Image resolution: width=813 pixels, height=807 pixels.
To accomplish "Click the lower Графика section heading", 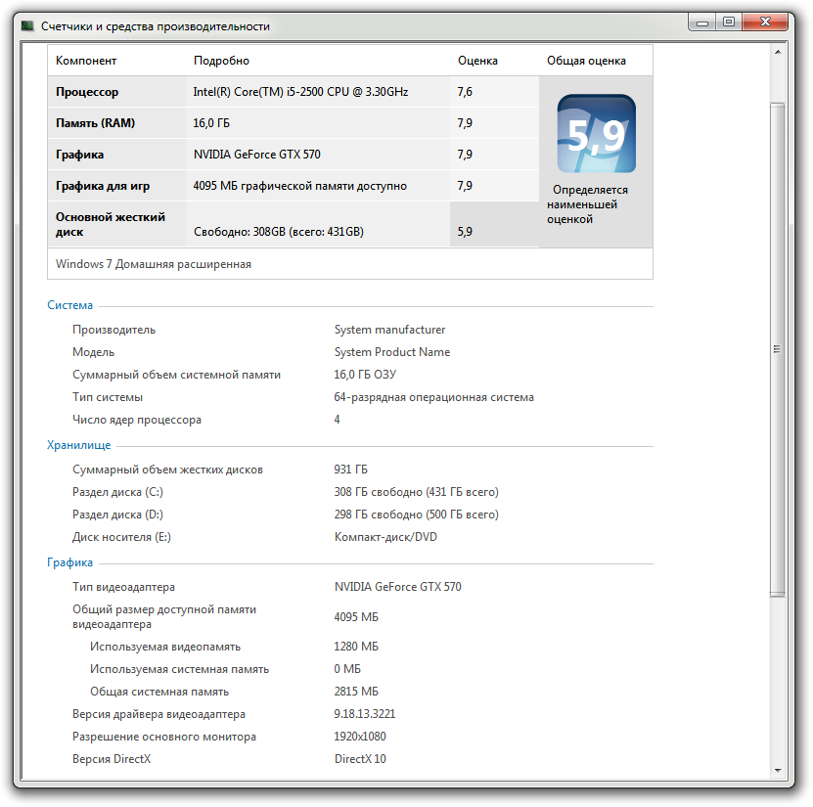I will pyautogui.click(x=70, y=562).
